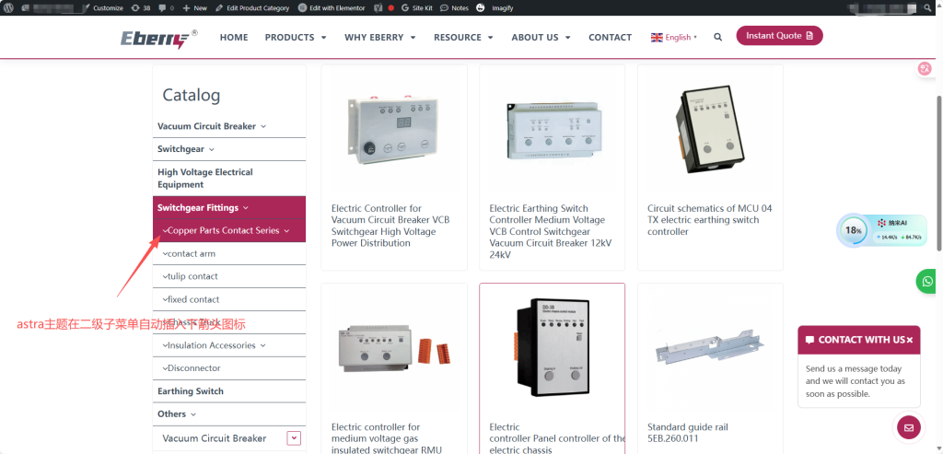Click the Instant Quote button
This screenshot has width=943, height=454.
tap(779, 36)
